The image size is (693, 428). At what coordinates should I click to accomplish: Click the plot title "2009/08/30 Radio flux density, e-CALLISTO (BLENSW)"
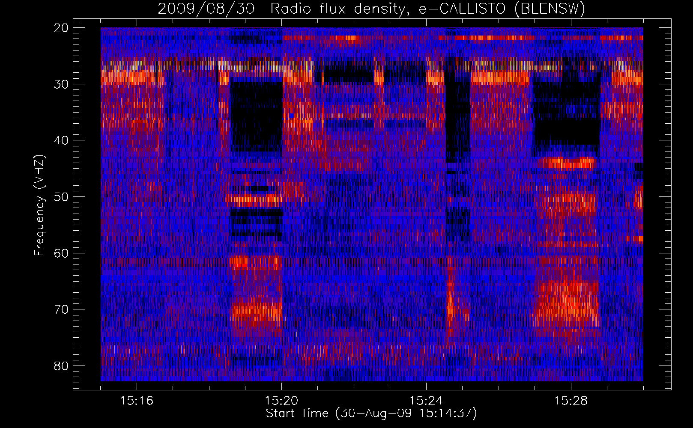pos(371,9)
